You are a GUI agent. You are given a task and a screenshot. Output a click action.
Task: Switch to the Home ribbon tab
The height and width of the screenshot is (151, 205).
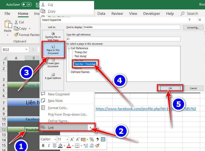pyautogui.click(x=23, y=14)
